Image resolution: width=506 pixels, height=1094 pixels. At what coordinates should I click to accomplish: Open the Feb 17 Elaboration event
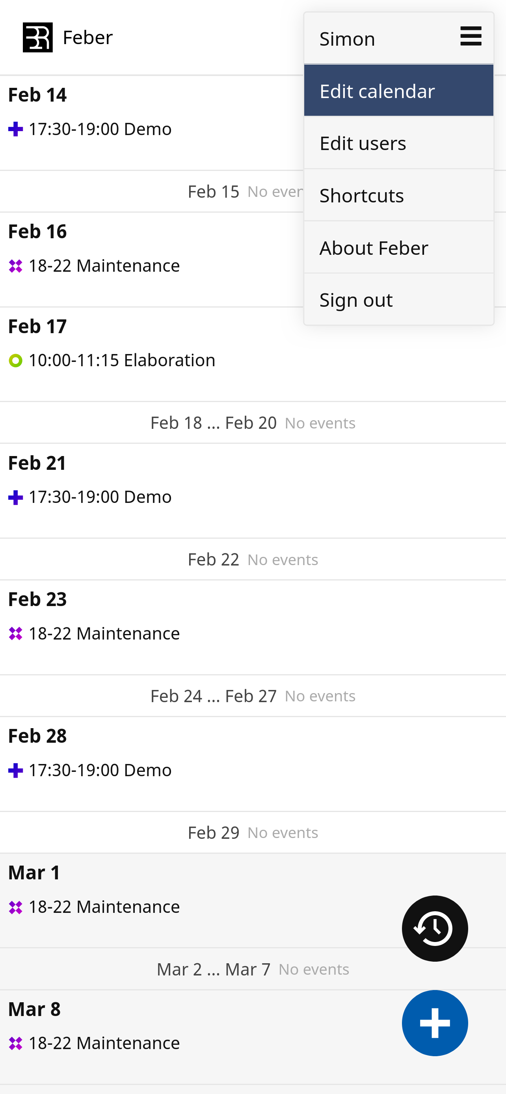[x=122, y=361]
